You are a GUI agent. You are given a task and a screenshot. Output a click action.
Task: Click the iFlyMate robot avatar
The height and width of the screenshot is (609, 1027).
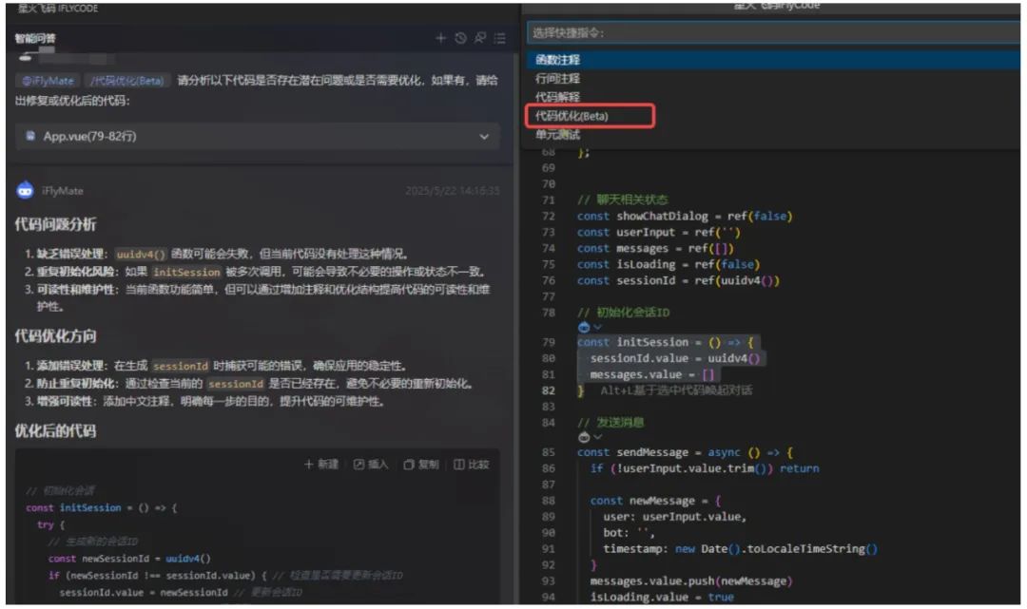pos(25,190)
